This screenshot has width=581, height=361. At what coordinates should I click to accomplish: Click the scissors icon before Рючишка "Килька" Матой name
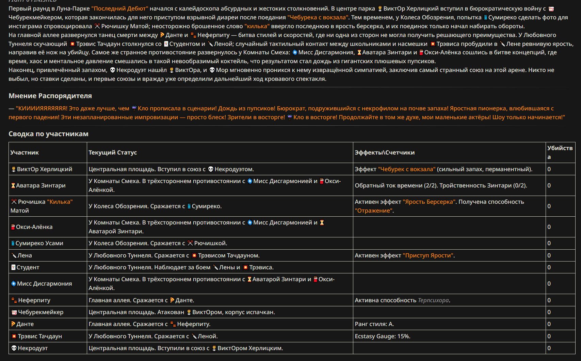(14, 202)
